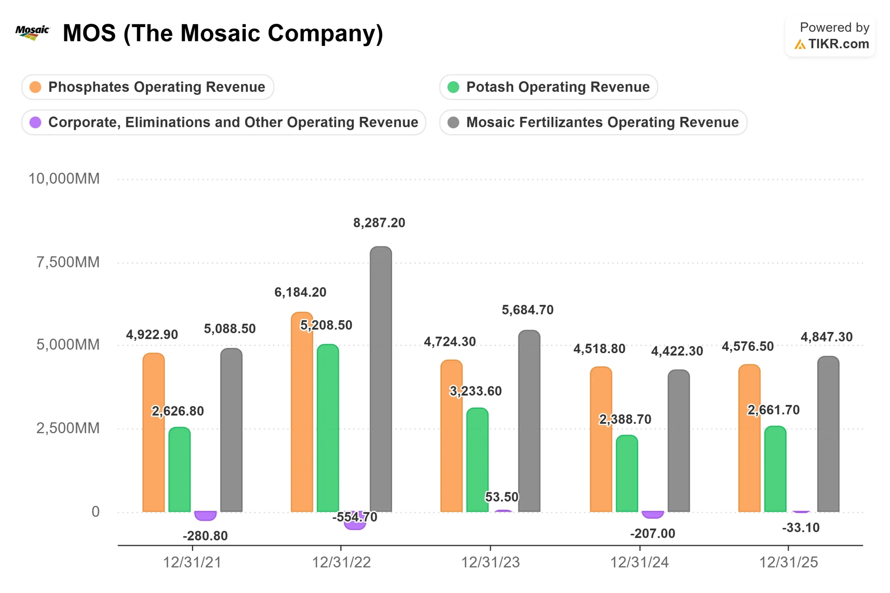Click the gray Fertilizantes bar for 12/31/22
The width and height of the screenshot is (890, 593).
click(x=381, y=379)
